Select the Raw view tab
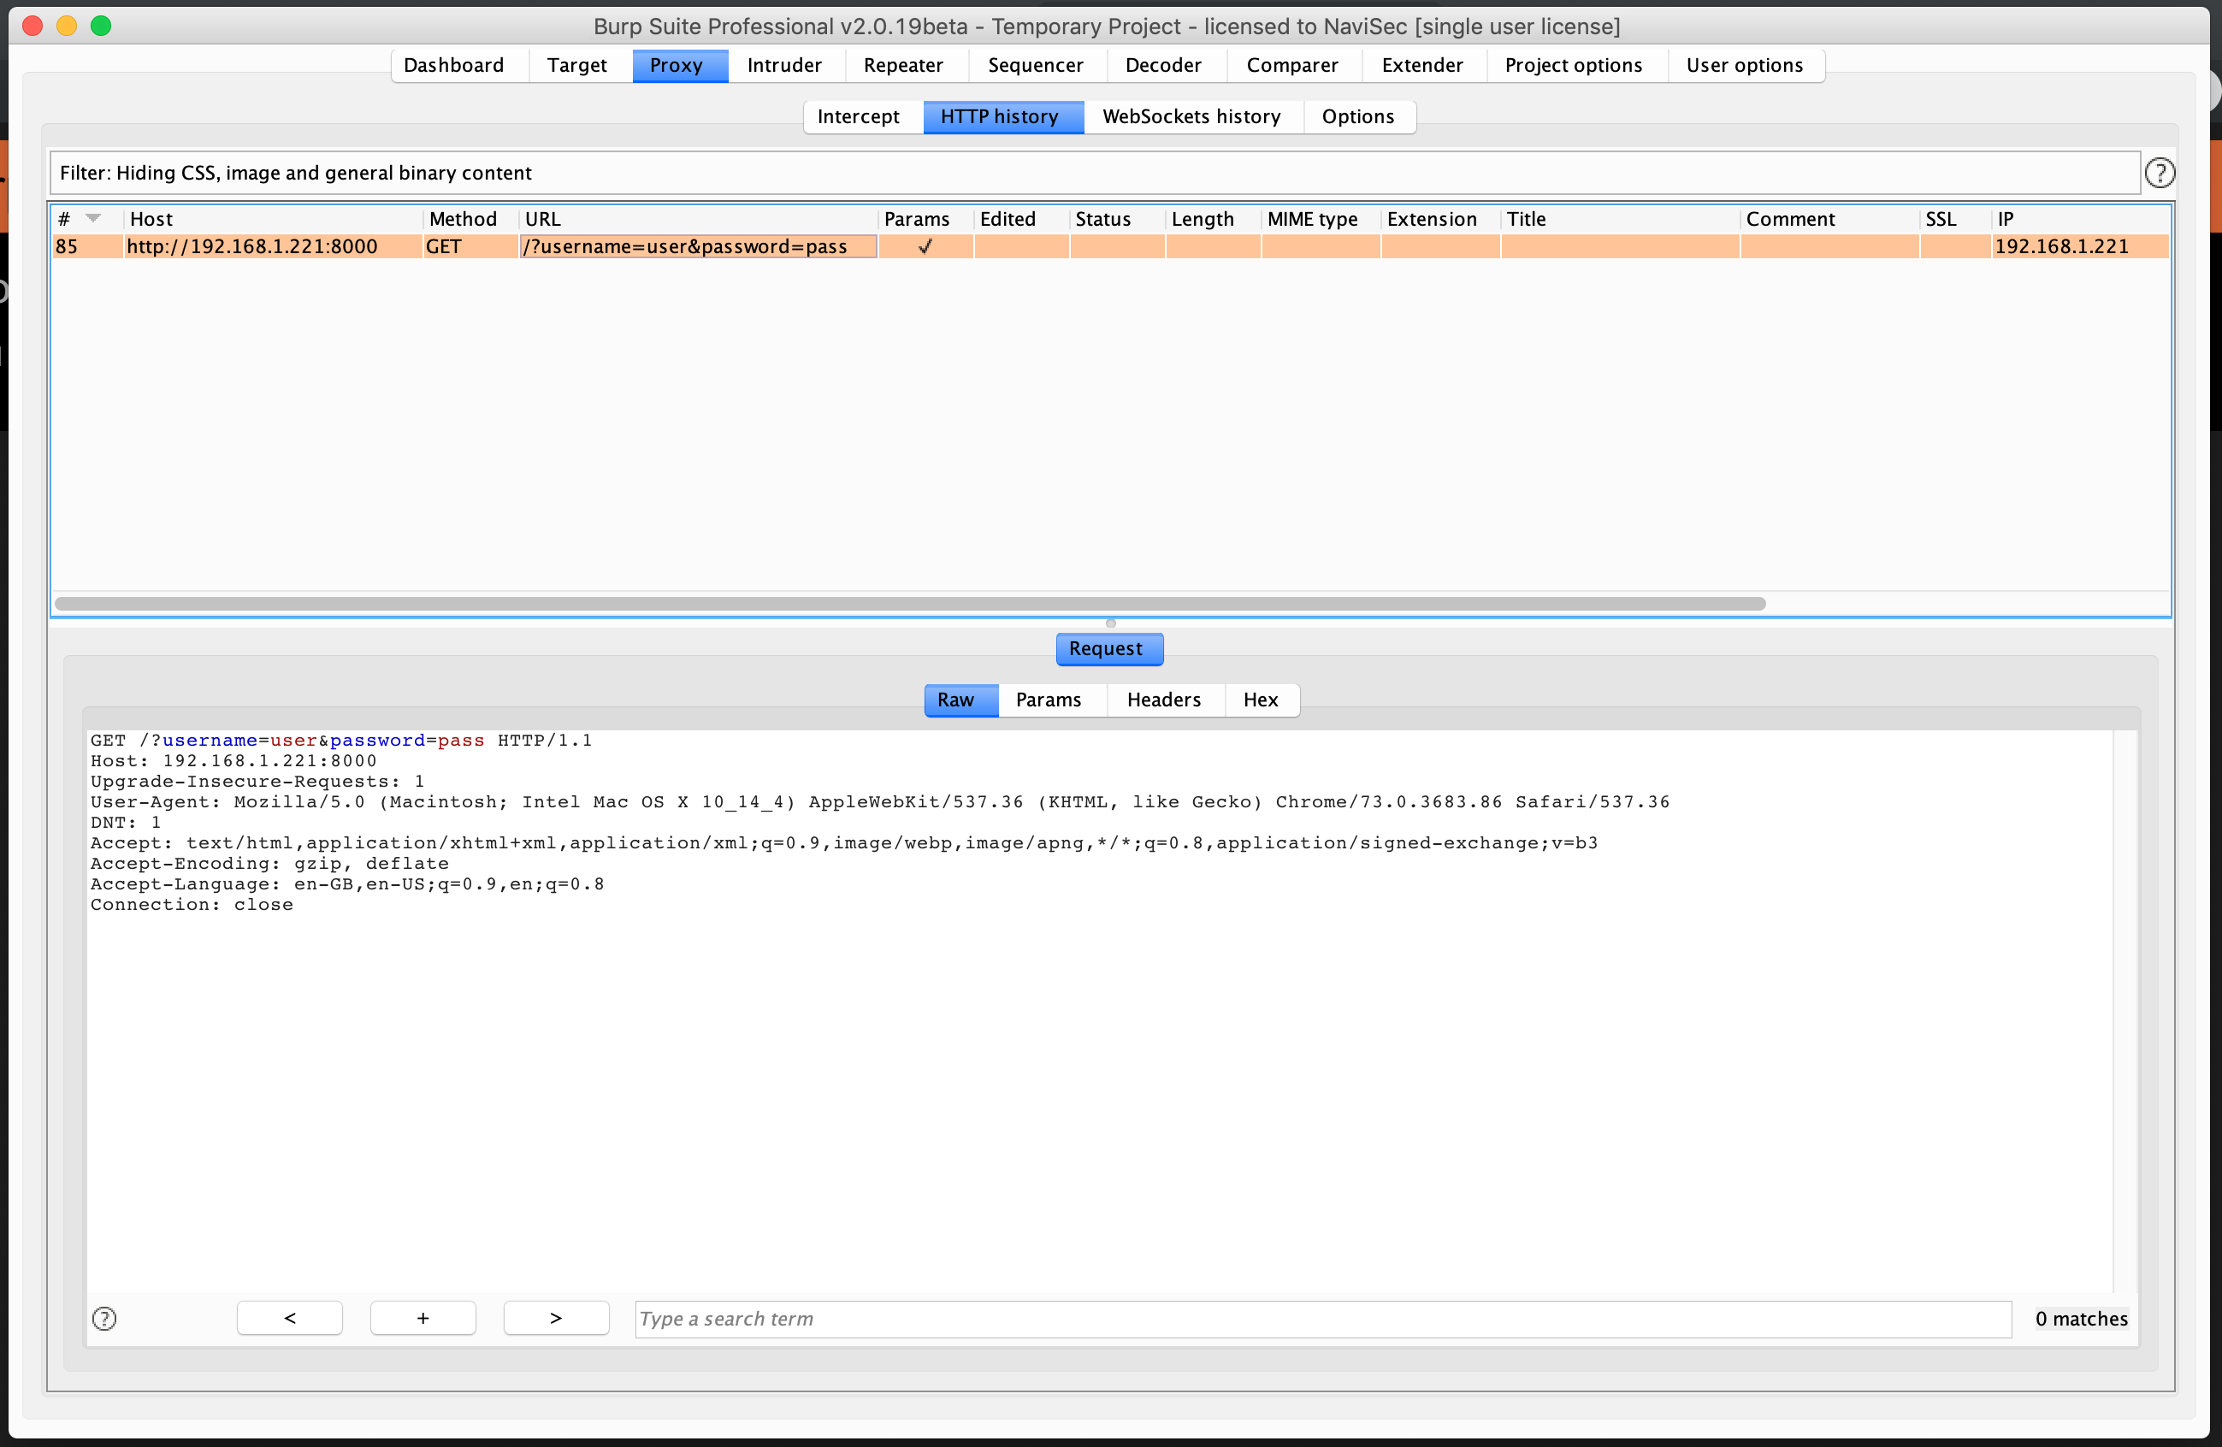 click(960, 700)
